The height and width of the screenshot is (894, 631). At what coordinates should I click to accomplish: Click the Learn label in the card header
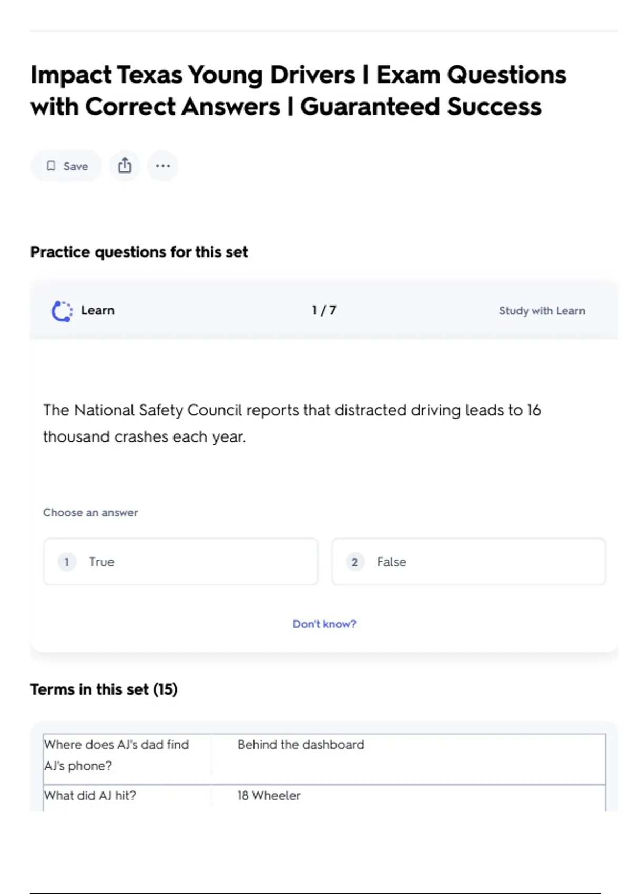click(97, 310)
